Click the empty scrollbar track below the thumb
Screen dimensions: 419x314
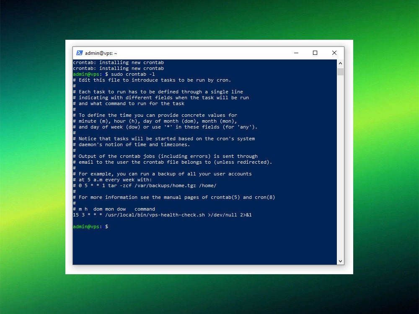pos(340,167)
